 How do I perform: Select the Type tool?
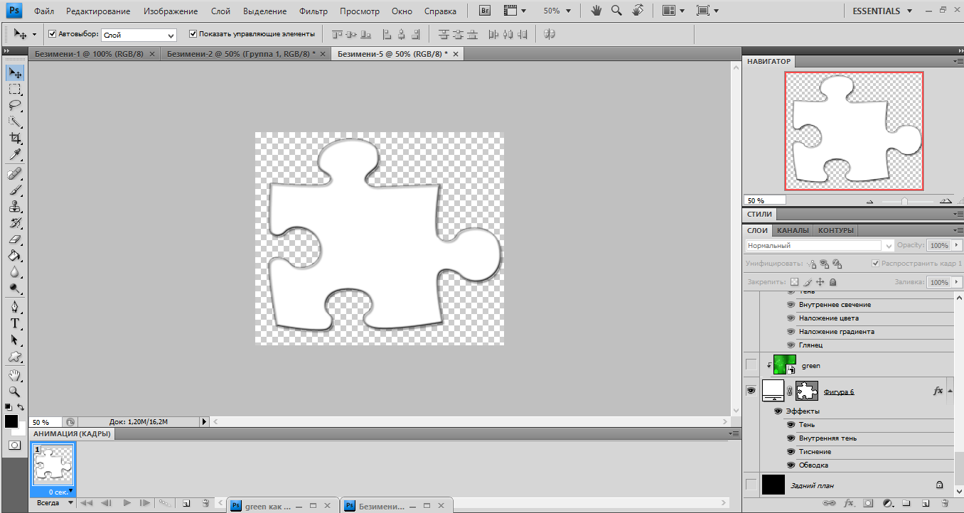point(15,323)
